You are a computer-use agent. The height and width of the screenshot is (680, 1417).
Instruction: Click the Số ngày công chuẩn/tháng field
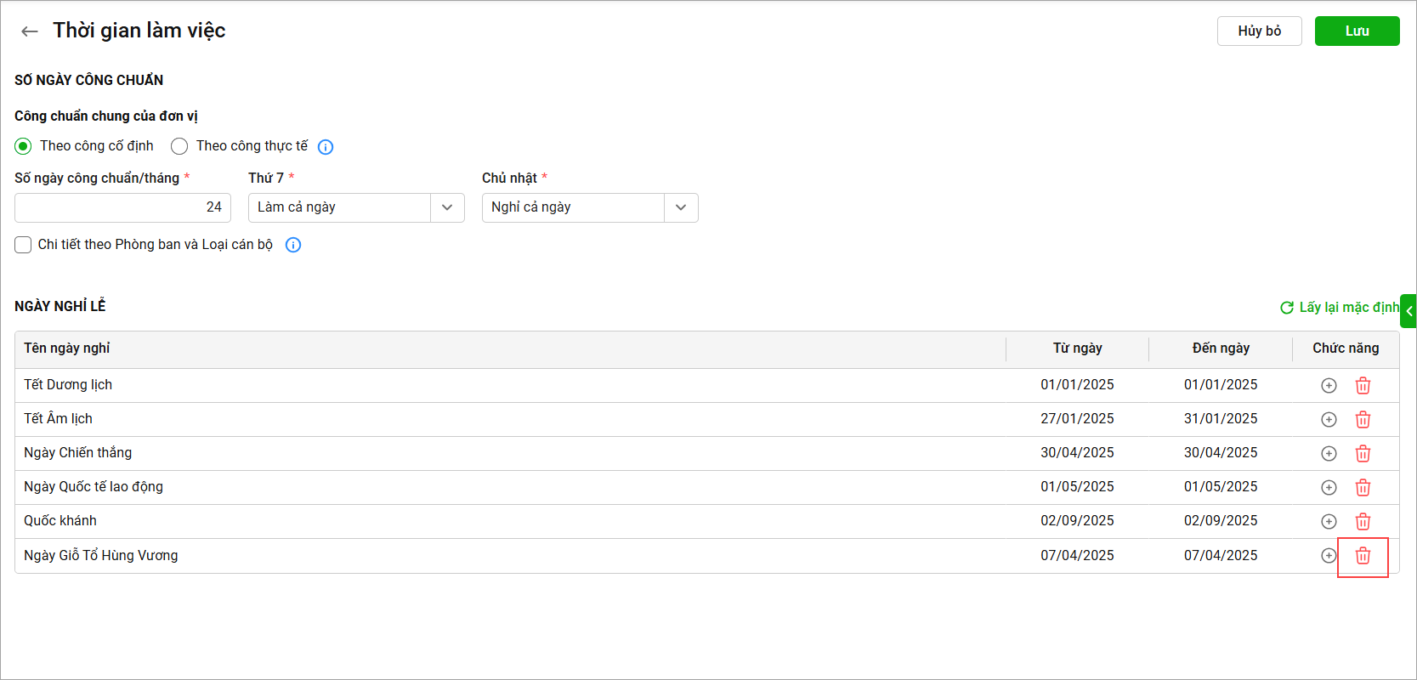click(x=122, y=207)
